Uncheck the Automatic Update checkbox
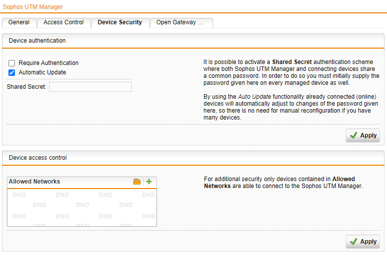 11,73
